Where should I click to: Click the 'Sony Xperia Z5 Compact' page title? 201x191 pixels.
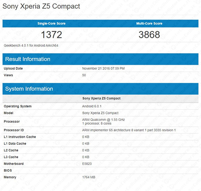pyautogui.click(x=41, y=6)
